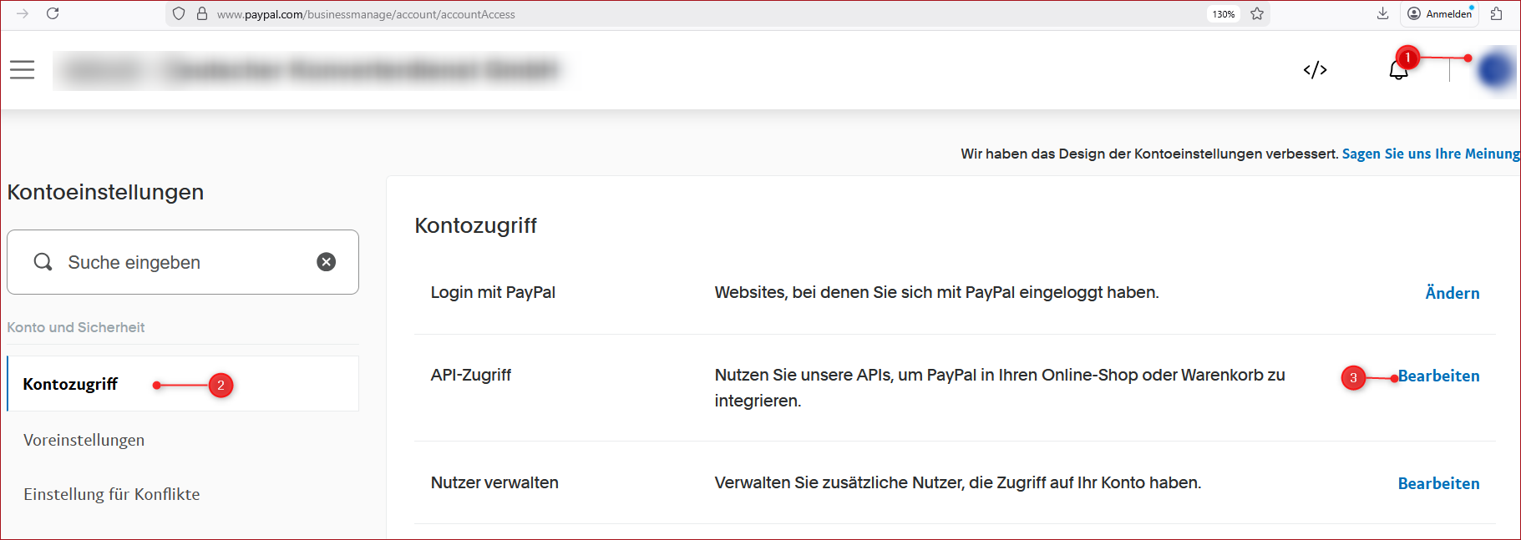Open Einstellung für Konflikte
This screenshot has width=1521, height=540.
(x=112, y=494)
